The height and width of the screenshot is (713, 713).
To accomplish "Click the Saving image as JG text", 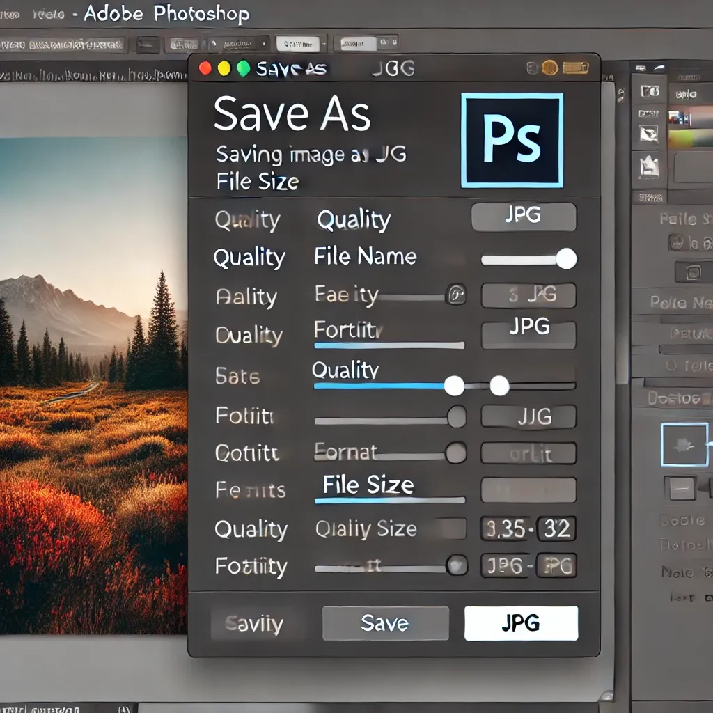I will click(x=311, y=155).
